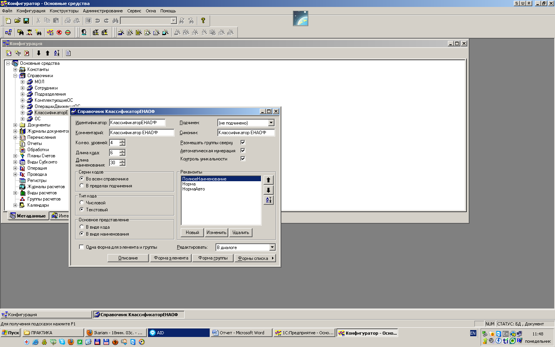Select 'НормаАвто' in Реквизиты list
The height and width of the screenshot is (347, 555).
(193, 189)
